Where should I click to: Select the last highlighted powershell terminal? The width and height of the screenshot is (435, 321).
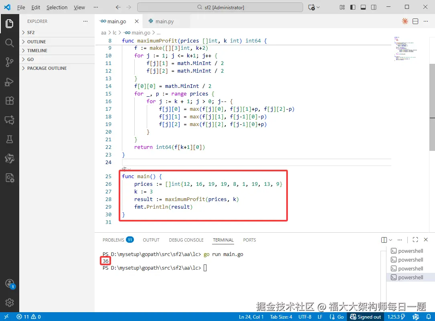coord(411,277)
